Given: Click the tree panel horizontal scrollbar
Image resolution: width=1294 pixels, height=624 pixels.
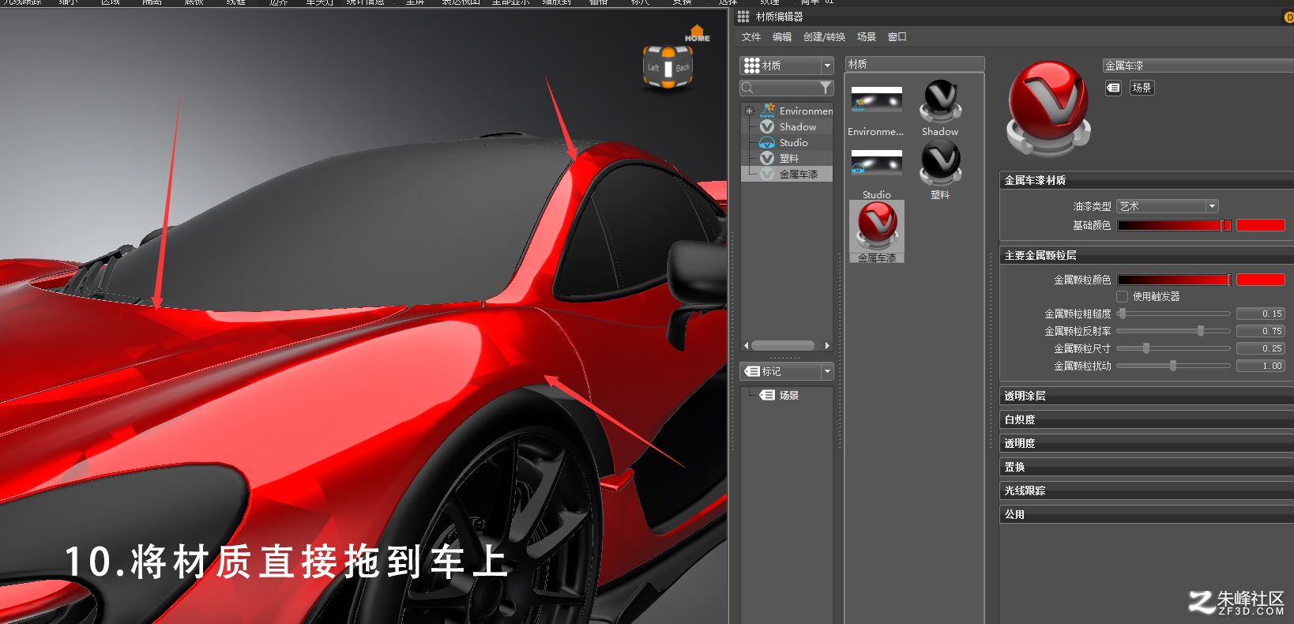Looking at the screenshot, I should [783, 345].
